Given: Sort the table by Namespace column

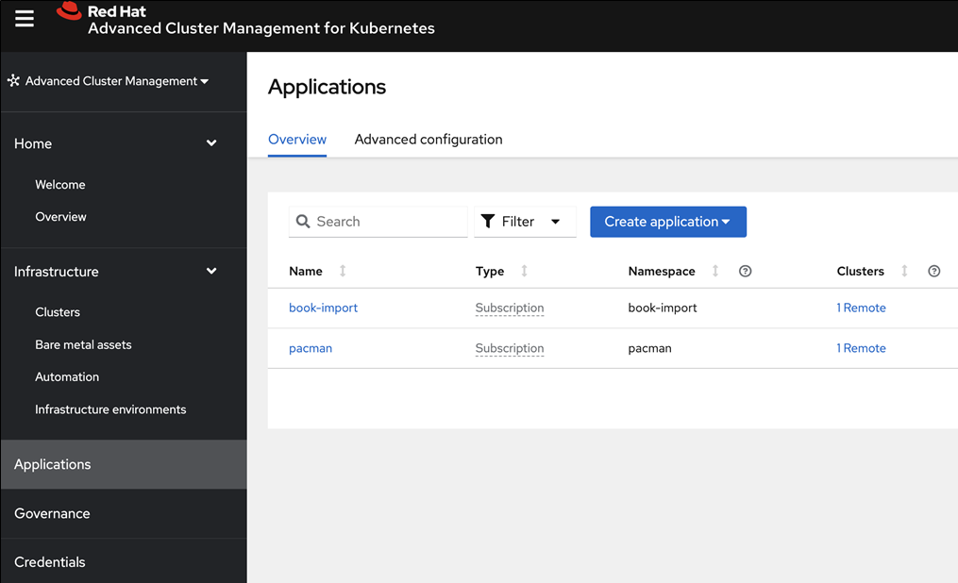Looking at the screenshot, I should pyautogui.click(x=715, y=271).
